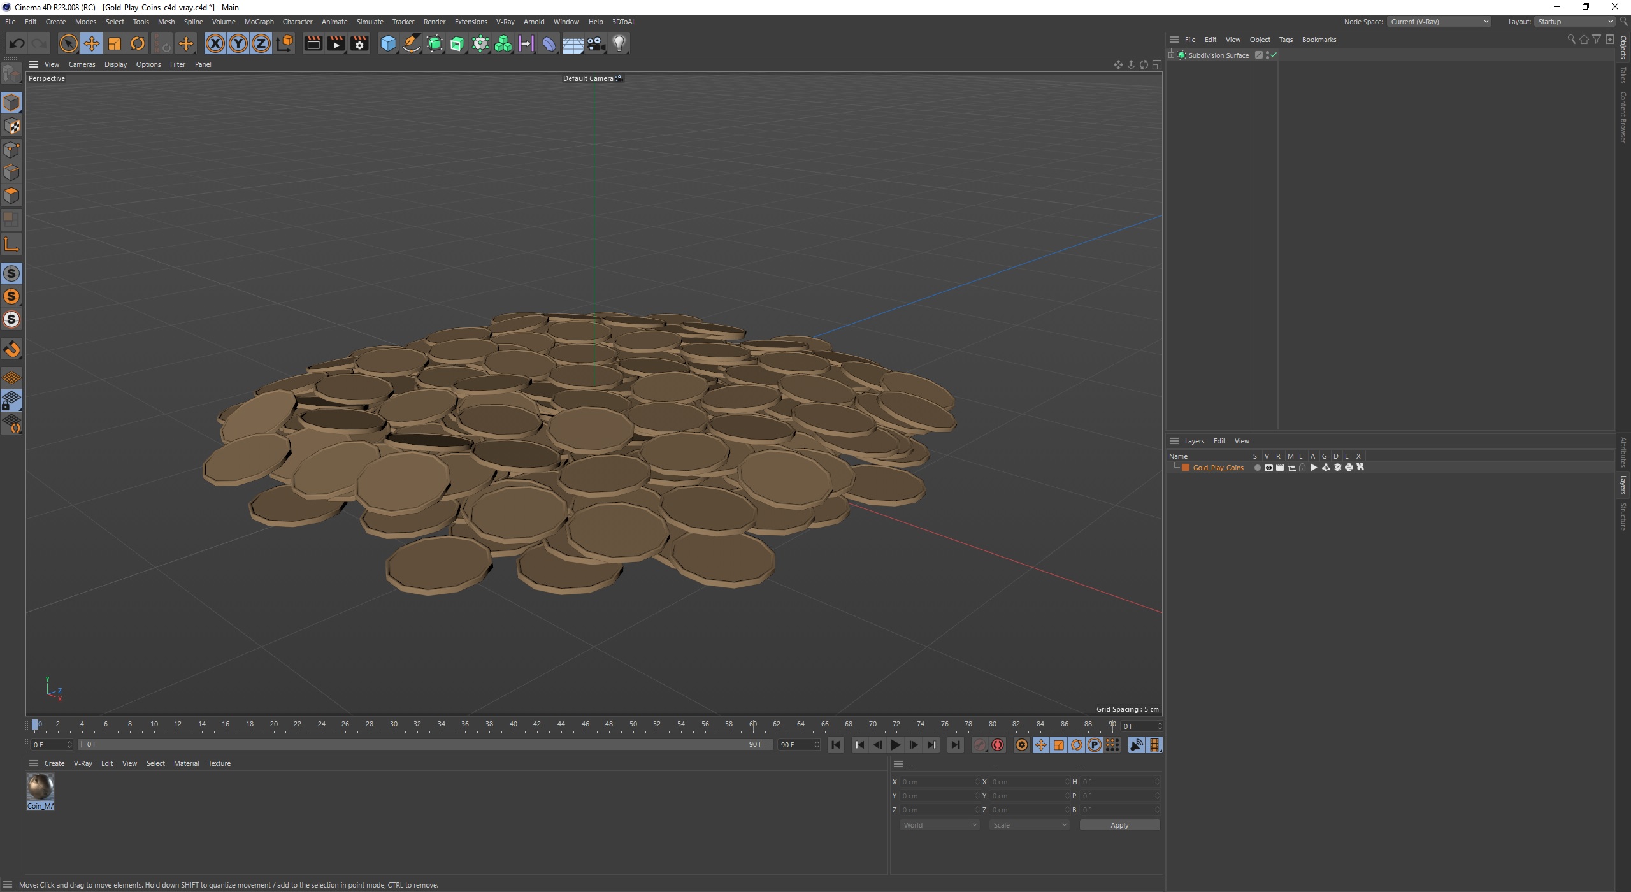Viewport: 1631px width, 892px height.
Task: Toggle Gold_Play_Coins layer animation arrow
Action: [1313, 468]
